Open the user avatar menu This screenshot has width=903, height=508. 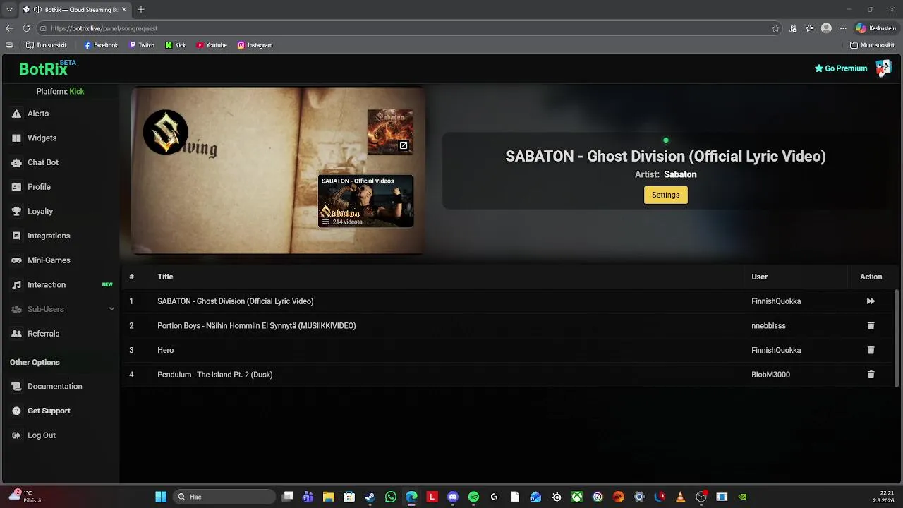click(x=883, y=68)
